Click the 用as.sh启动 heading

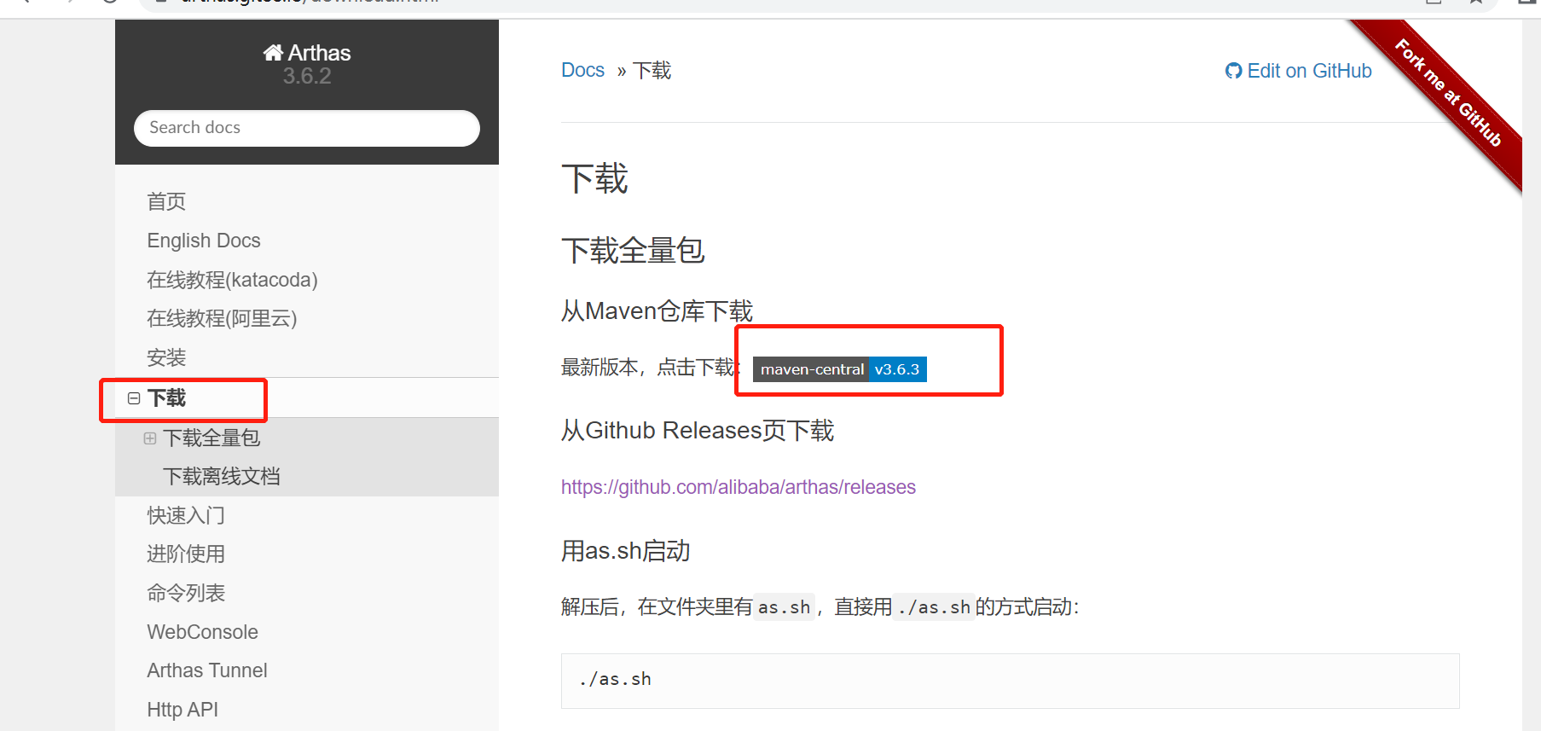click(625, 551)
